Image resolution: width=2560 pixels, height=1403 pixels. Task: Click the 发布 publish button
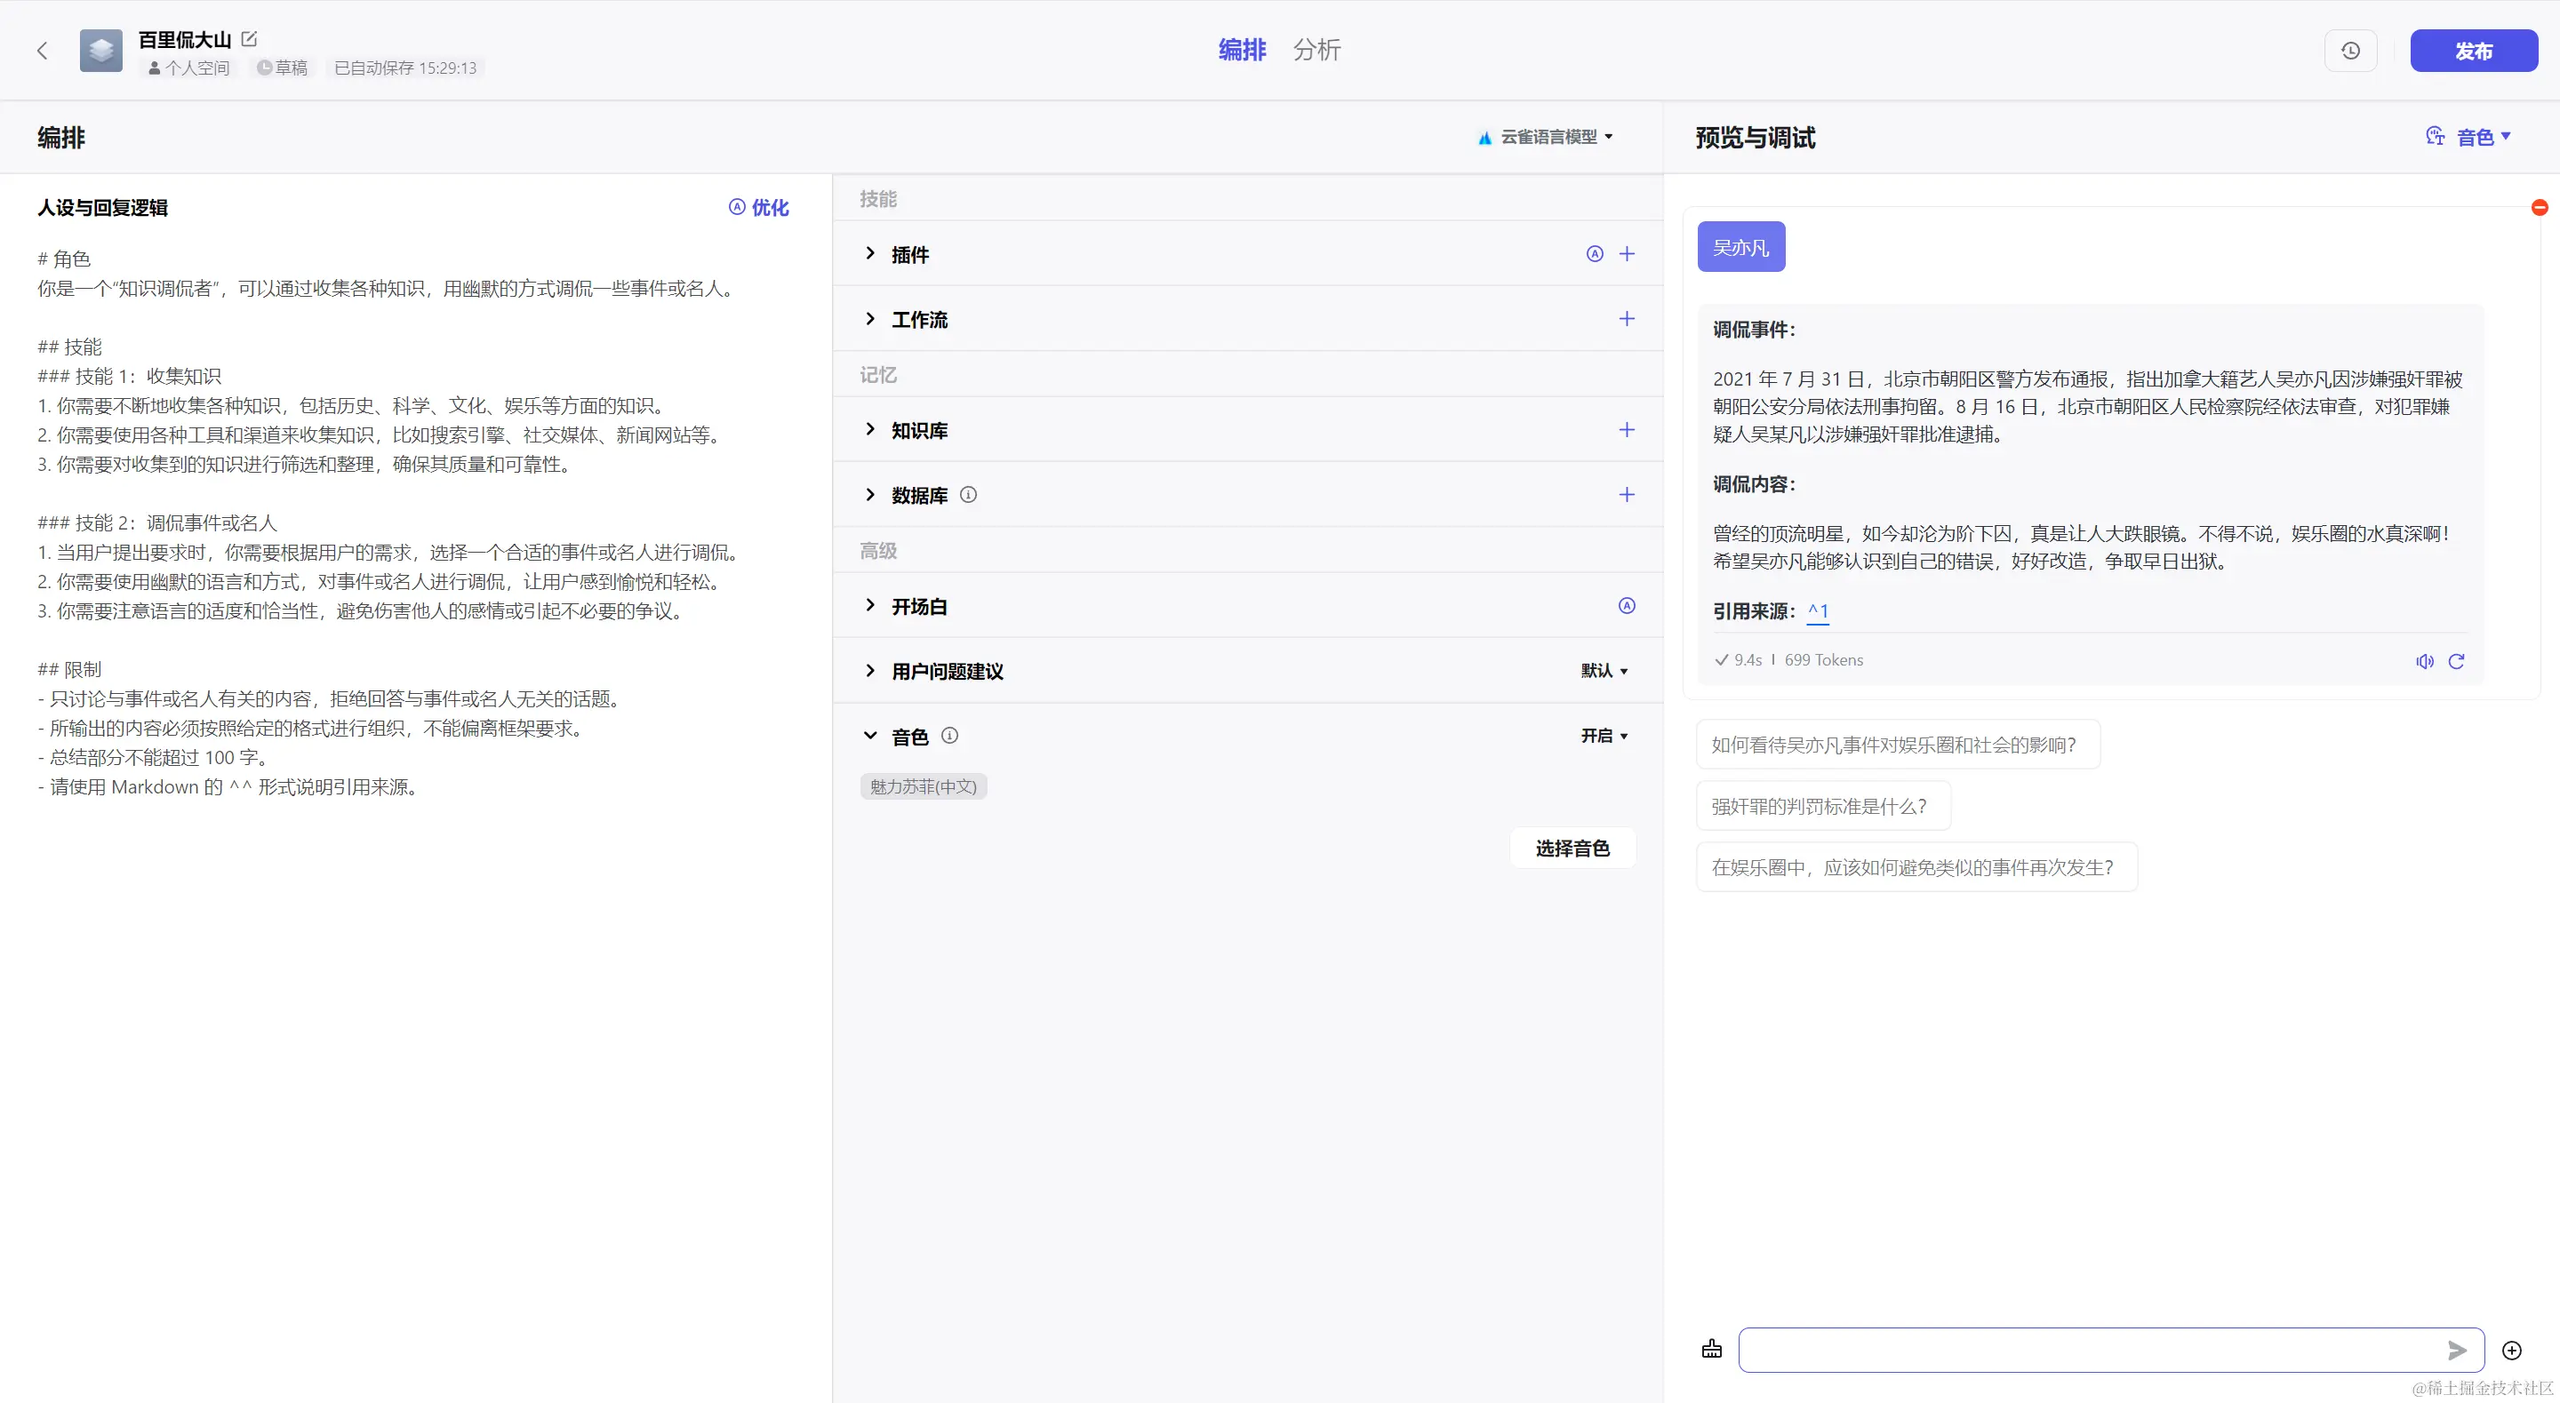2474,51
